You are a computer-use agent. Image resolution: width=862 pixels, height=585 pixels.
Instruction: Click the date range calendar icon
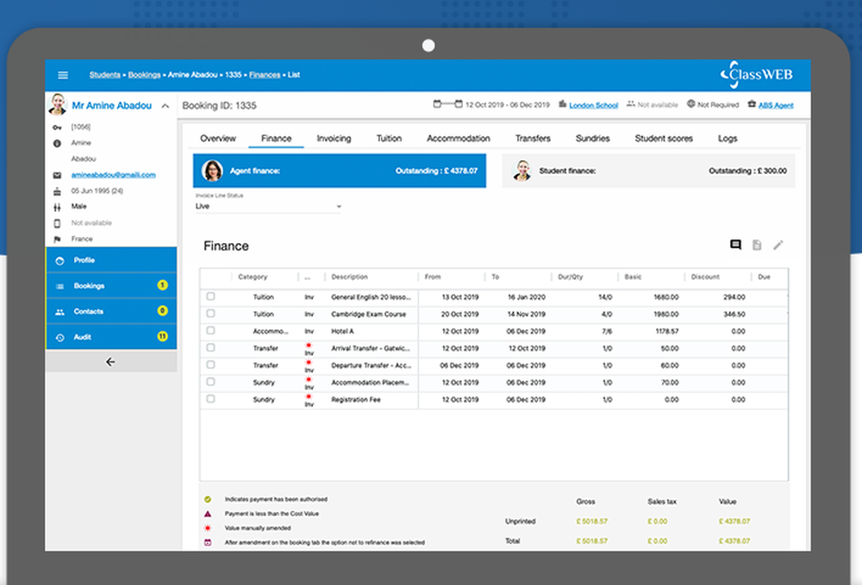coord(447,103)
